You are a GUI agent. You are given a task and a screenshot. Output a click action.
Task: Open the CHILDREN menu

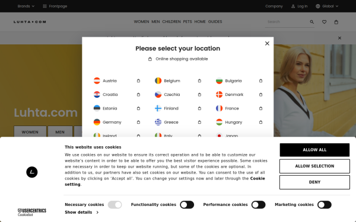coord(171,22)
